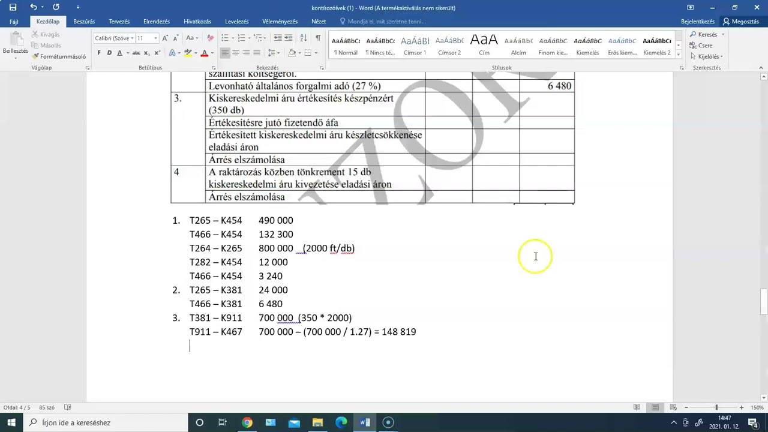Switch to the Hivatkozás tab
The image size is (768, 432).
pyautogui.click(x=197, y=22)
